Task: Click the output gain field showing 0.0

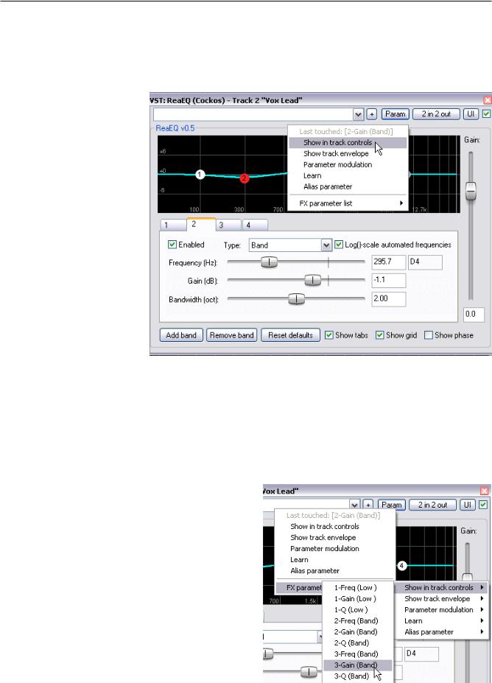Action: click(474, 315)
